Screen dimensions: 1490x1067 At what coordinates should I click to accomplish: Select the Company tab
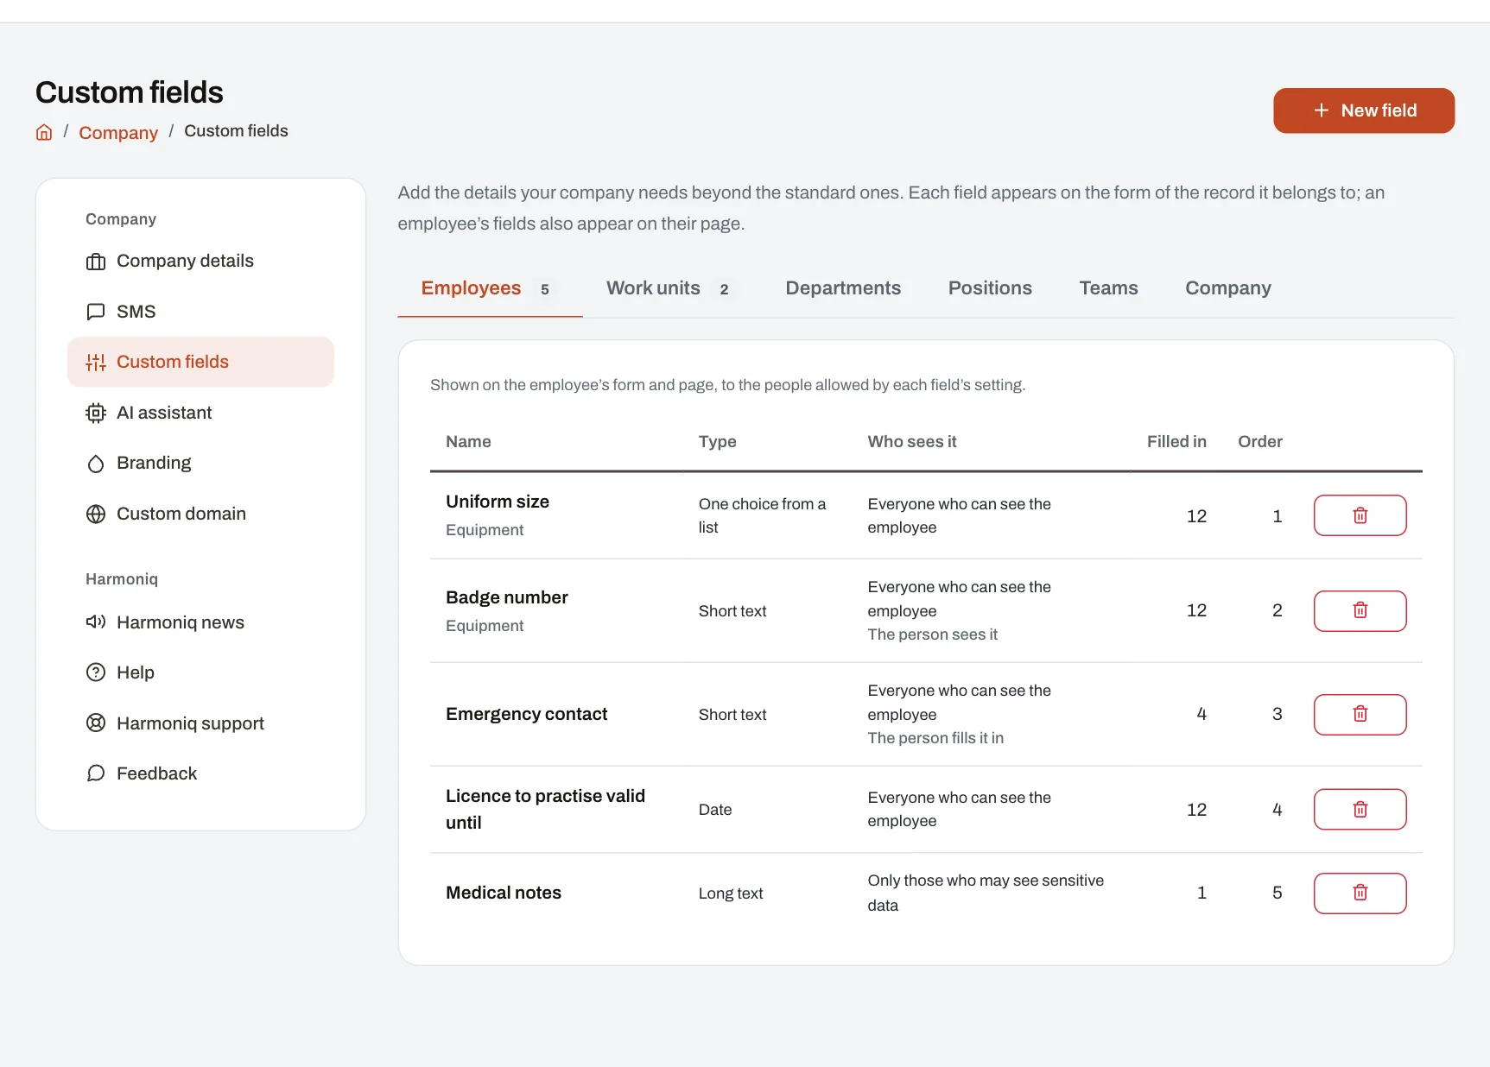point(1228,288)
